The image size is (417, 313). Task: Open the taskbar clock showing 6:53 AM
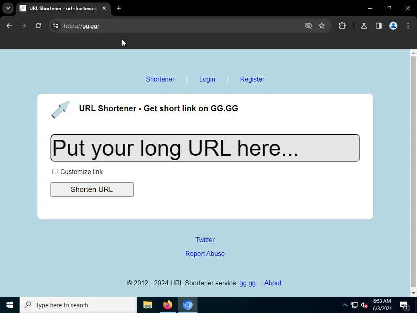(382, 305)
